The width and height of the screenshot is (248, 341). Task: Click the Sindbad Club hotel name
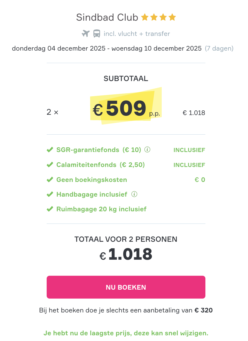(107, 17)
